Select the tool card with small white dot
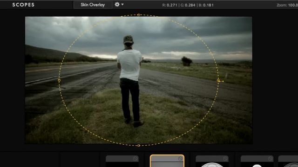 (257, 161)
